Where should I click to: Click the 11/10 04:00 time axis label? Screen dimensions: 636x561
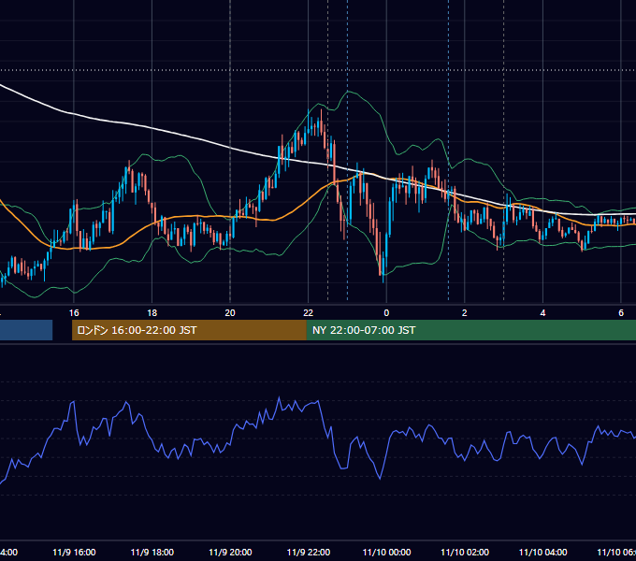pyautogui.click(x=543, y=553)
